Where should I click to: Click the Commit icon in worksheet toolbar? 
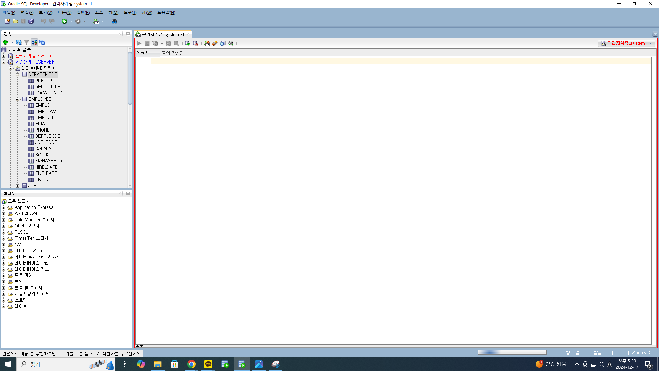[x=187, y=43]
